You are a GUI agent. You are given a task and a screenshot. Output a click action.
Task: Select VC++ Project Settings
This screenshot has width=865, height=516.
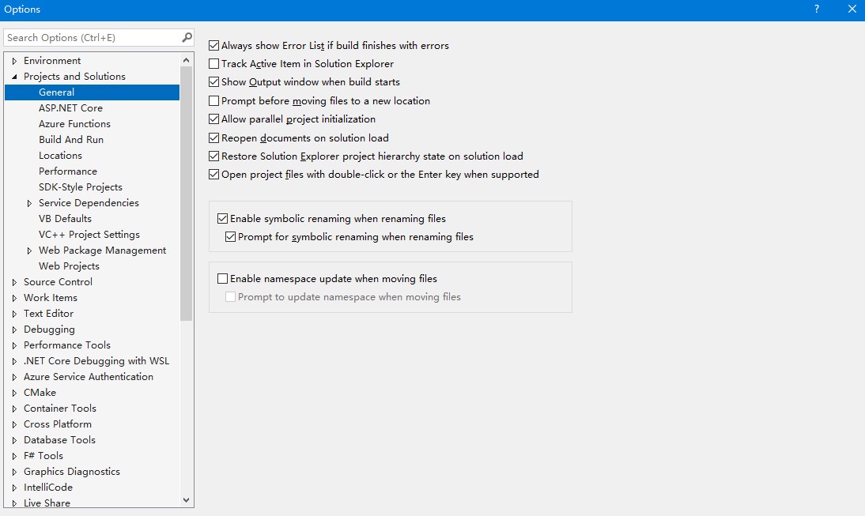click(89, 235)
